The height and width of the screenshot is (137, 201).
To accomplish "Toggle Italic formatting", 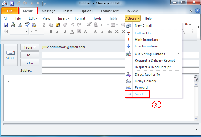I will click(58, 31).
